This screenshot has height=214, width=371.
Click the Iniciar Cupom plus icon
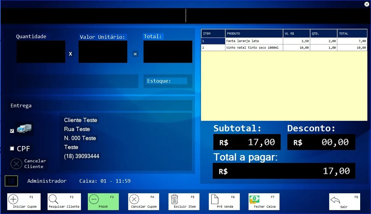13,199
